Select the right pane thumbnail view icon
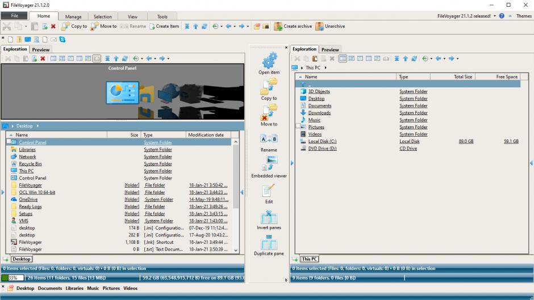This screenshot has height=300, width=534. [x=377, y=58]
